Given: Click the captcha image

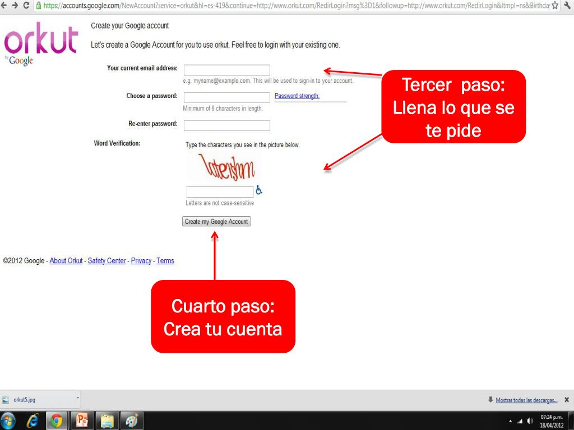Looking at the screenshot, I should [x=226, y=167].
